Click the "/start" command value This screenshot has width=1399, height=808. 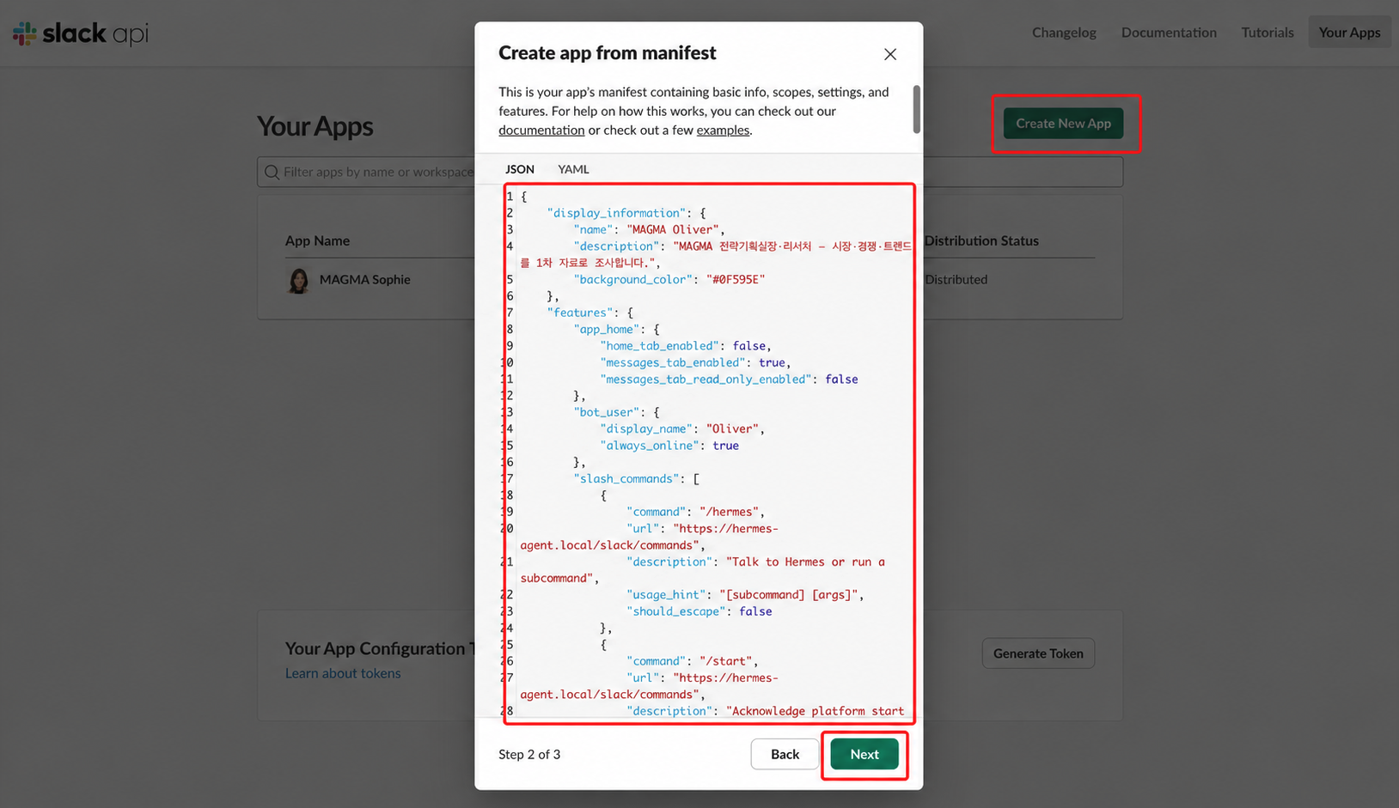point(726,661)
